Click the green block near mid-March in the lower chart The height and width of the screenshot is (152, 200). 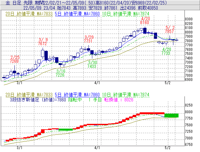(66, 130)
